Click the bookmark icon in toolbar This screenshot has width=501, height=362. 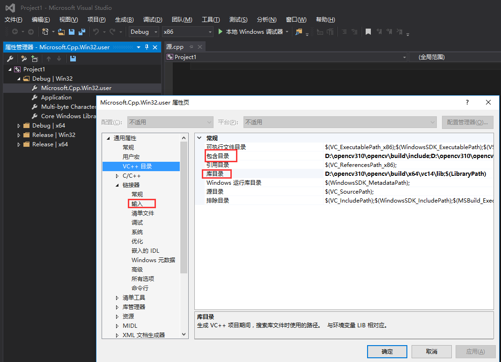pos(368,32)
